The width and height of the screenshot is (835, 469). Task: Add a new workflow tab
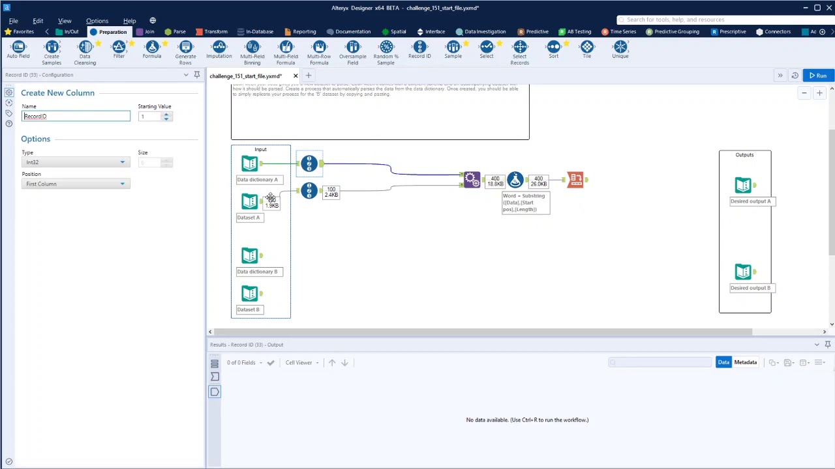(309, 76)
